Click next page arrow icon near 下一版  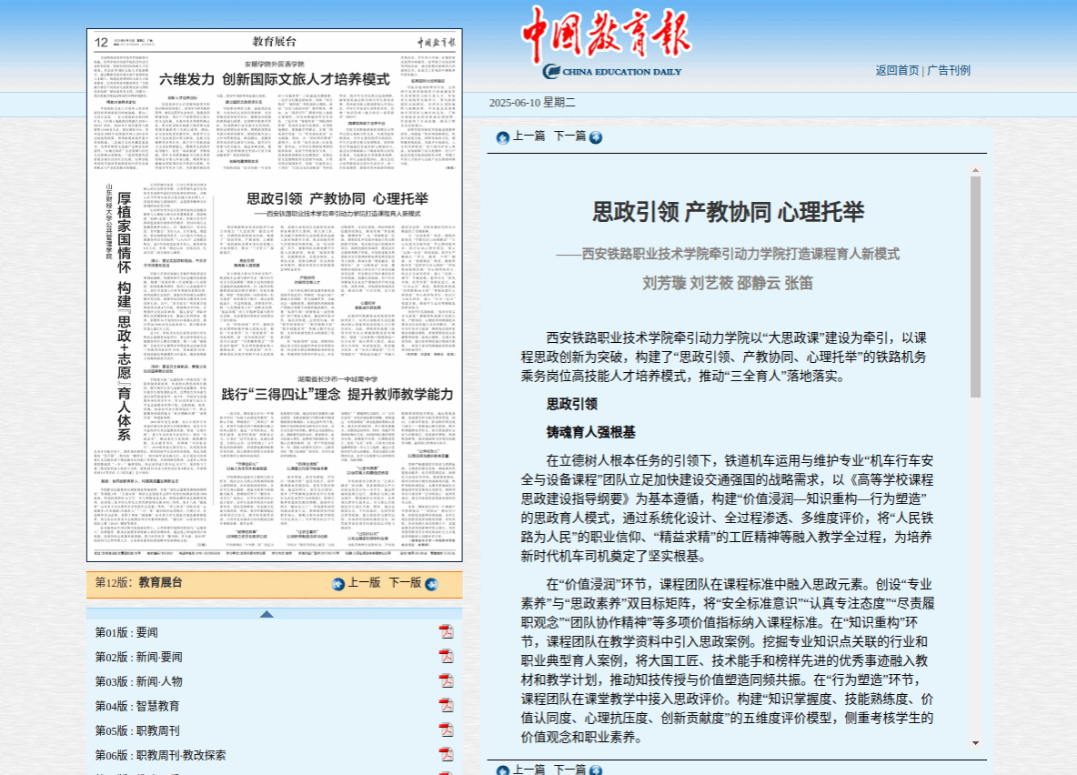pyautogui.click(x=431, y=584)
